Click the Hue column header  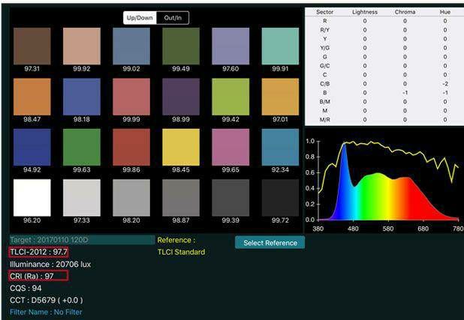click(x=444, y=12)
